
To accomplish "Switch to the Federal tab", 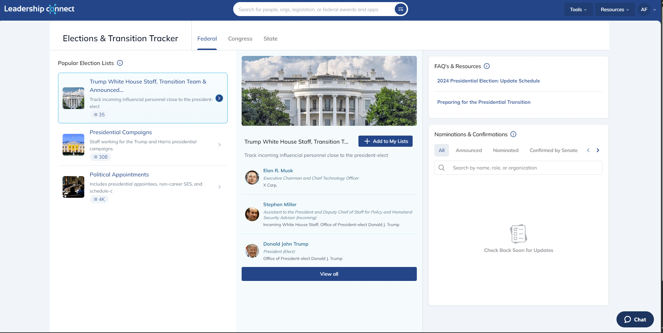I will coord(207,39).
